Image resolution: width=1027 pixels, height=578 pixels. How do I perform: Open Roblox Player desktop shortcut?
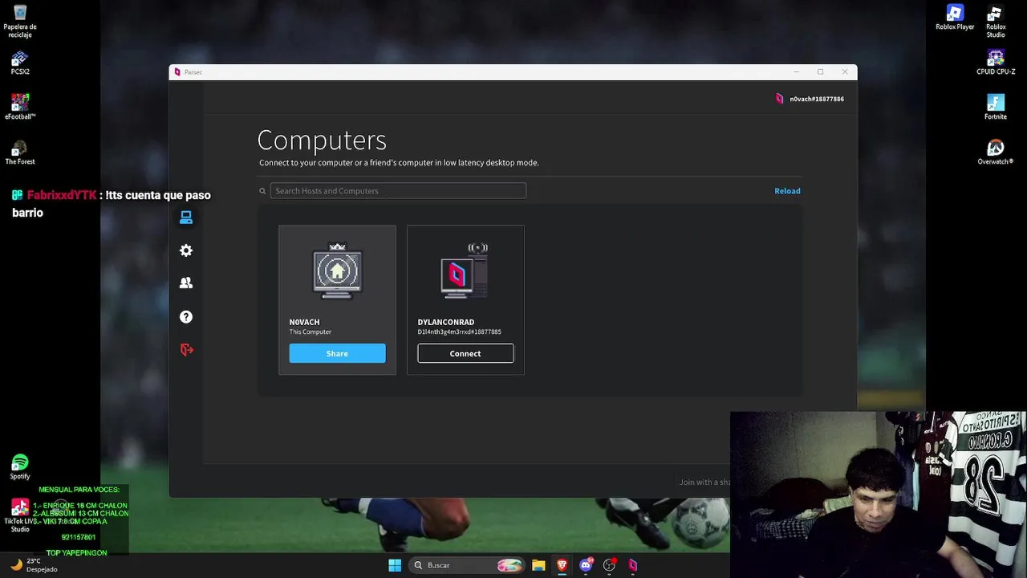(x=955, y=18)
